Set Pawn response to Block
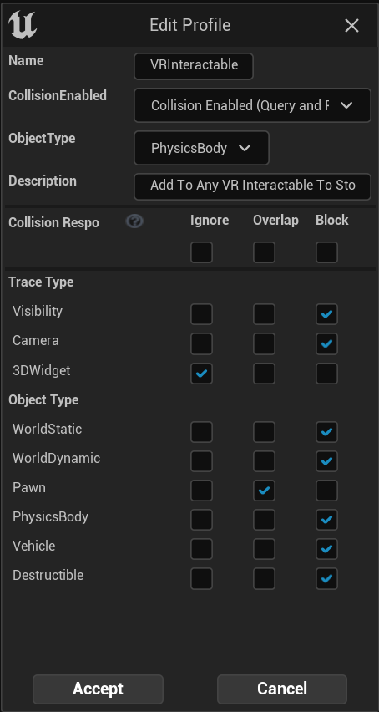This screenshot has width=379, height=712. [x=327, y=491]
